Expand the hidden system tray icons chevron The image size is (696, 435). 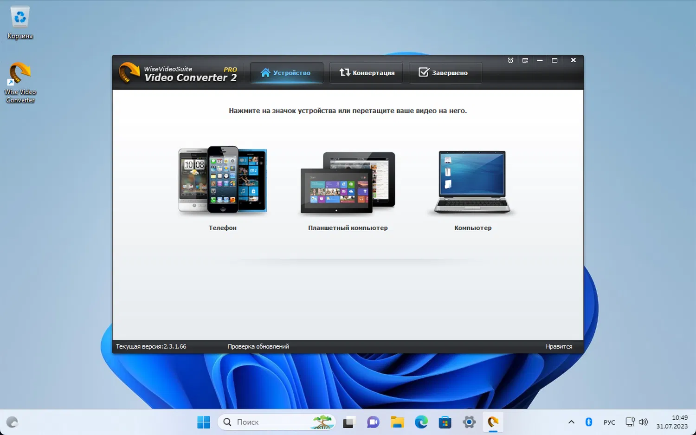point(571,422)
